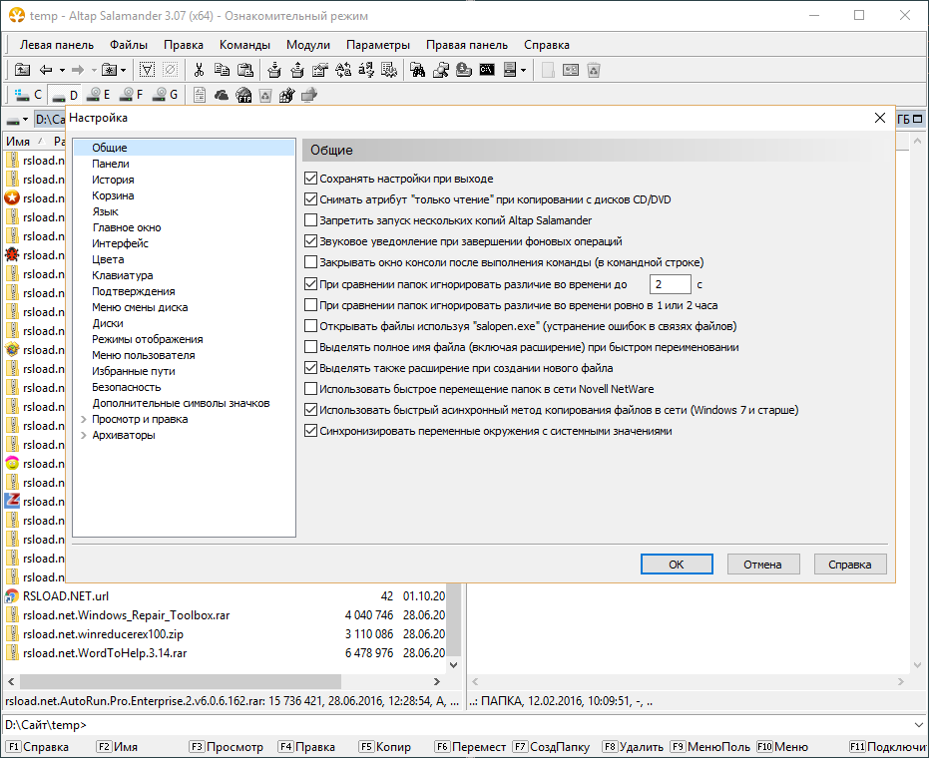929x758 pixels.
Task: Click left panel horizontal scrollbar thumb
Action: click(180, 681)
